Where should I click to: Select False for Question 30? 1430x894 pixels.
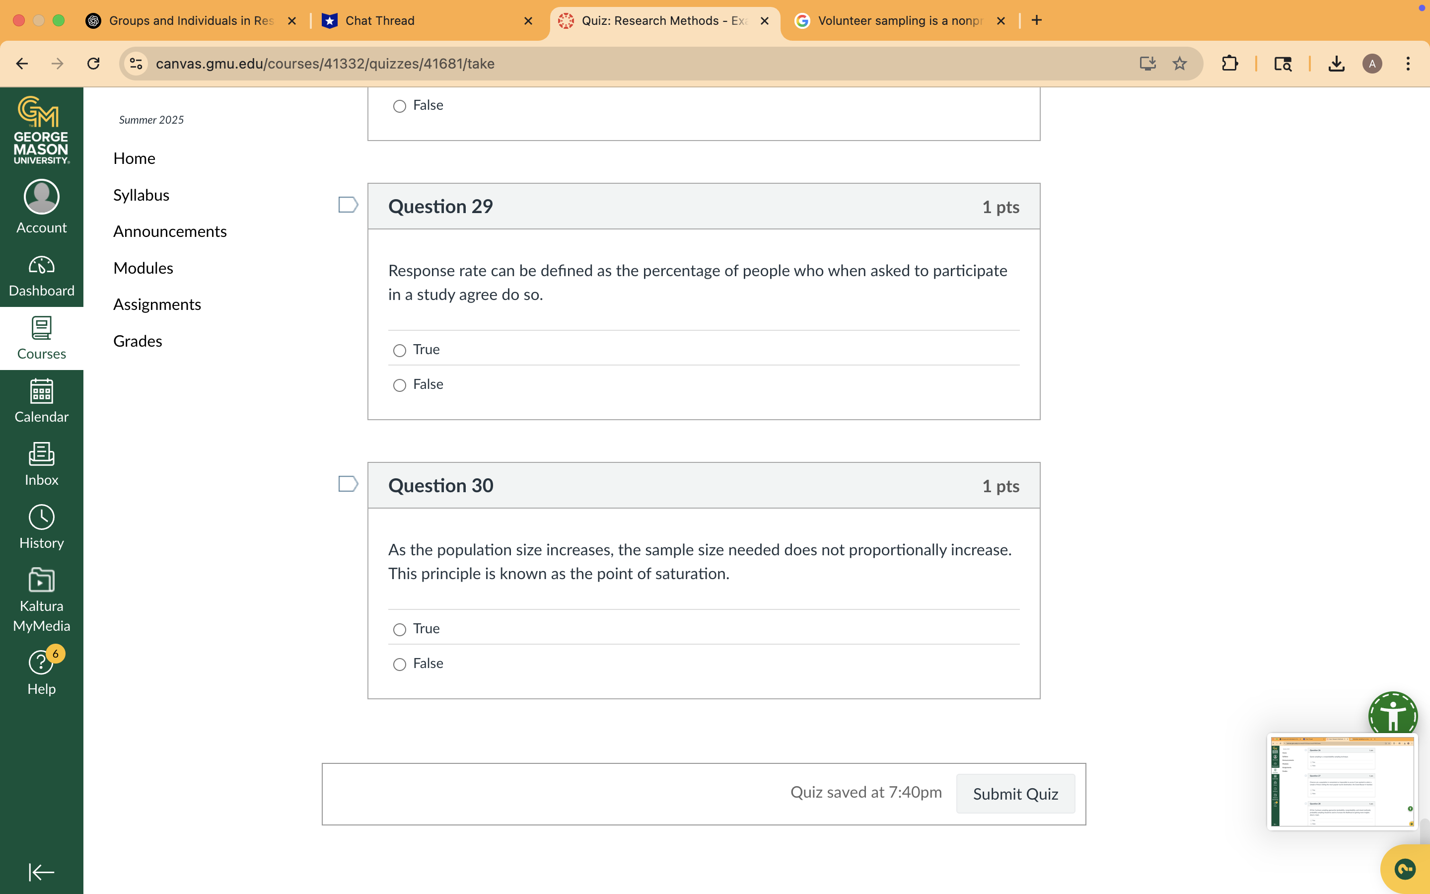[x=399, y=664]
